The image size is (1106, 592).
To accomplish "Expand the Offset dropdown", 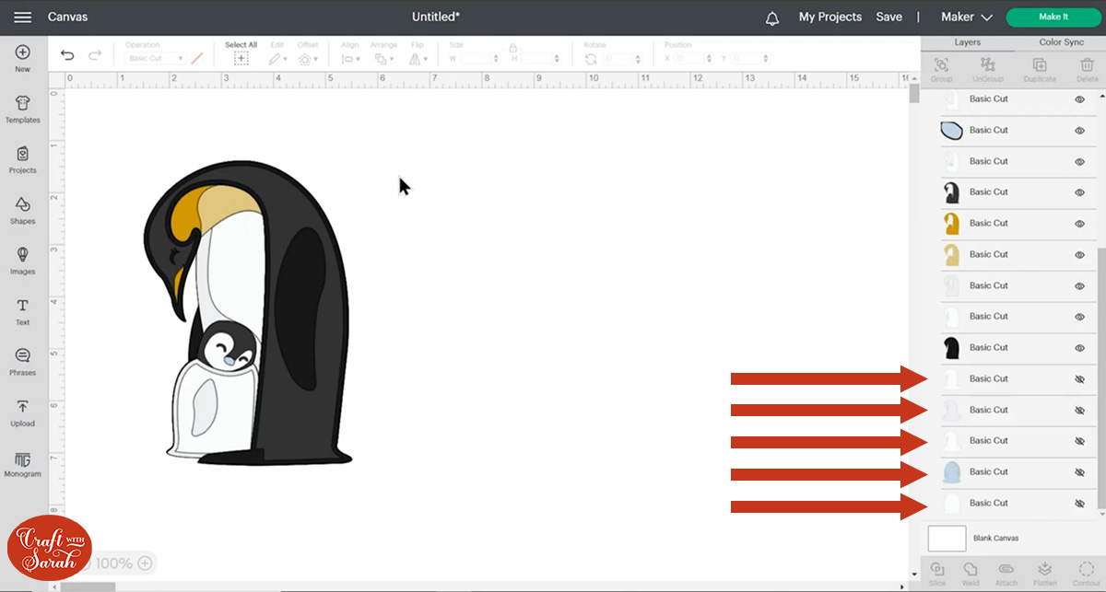I will coord(308,58).
